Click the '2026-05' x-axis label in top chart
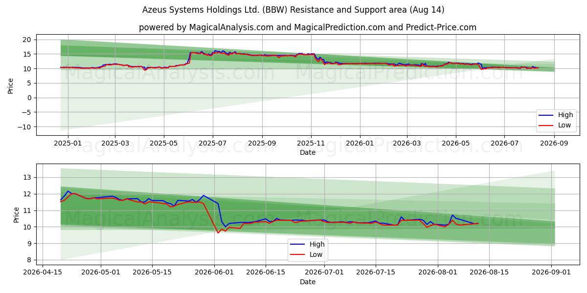The height and width of the screenshot is (293, 587). (x=456, y=143)
